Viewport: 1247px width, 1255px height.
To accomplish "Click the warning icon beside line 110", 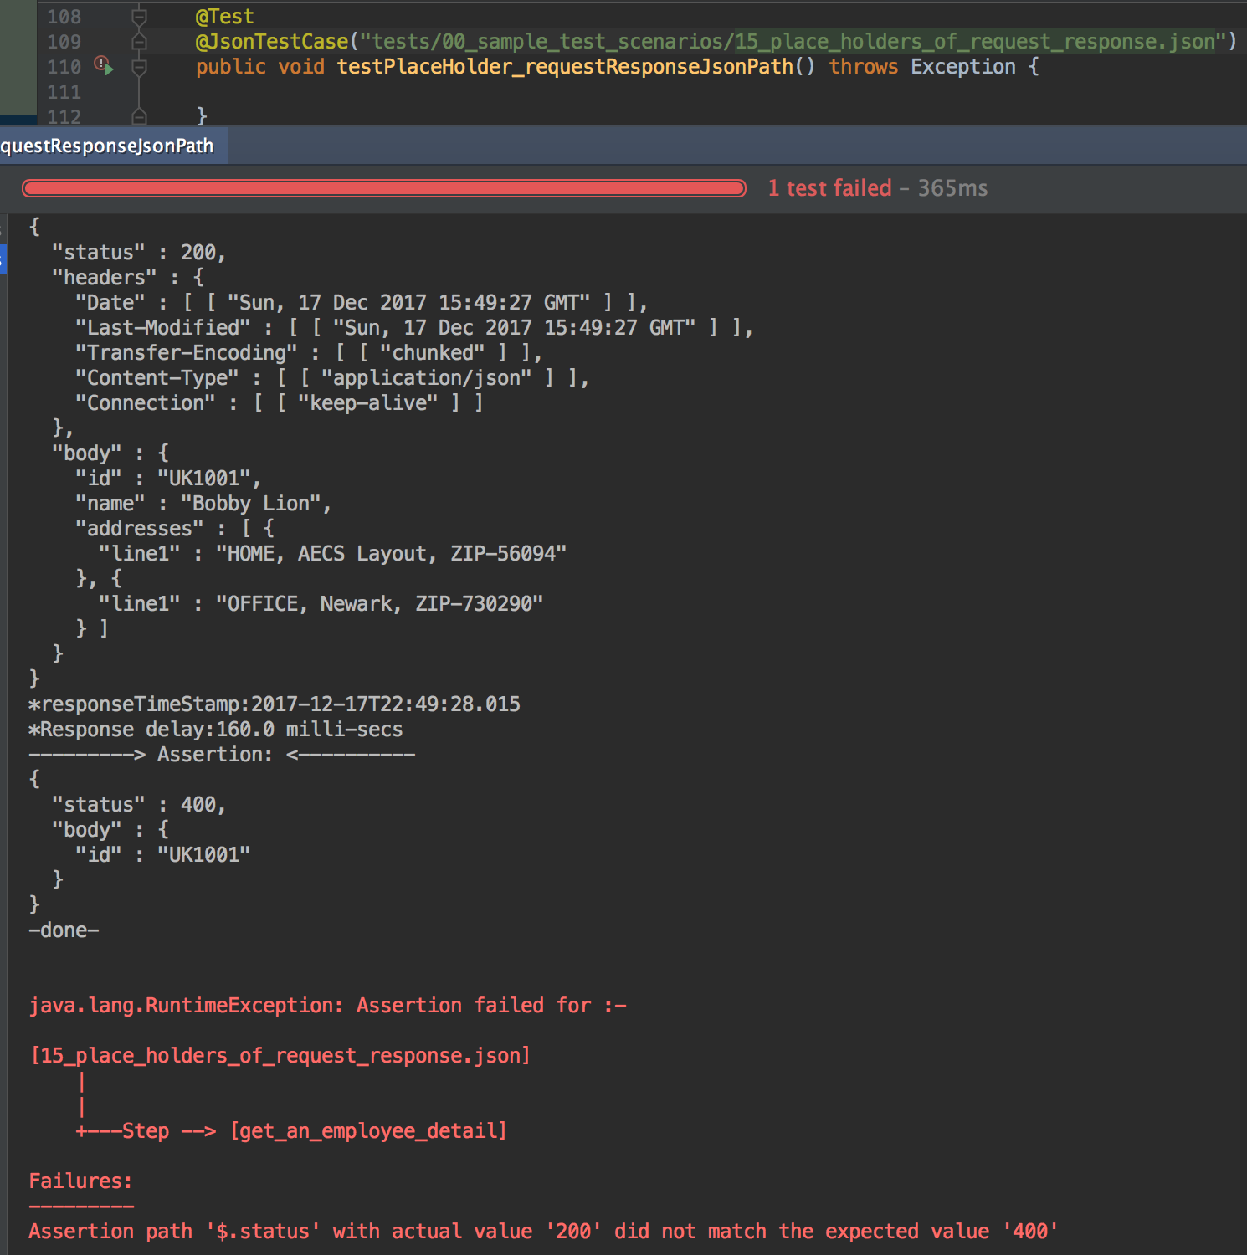I will tap(100, 62).
